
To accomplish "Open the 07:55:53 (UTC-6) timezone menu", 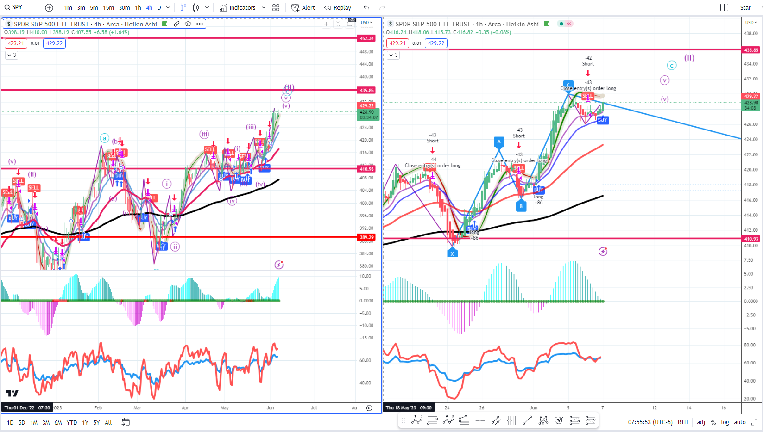I will [x=650, y=422].
